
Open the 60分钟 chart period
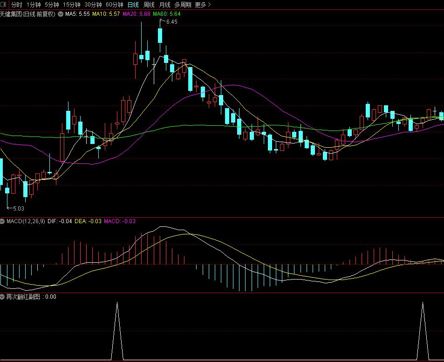pos(114,5)
